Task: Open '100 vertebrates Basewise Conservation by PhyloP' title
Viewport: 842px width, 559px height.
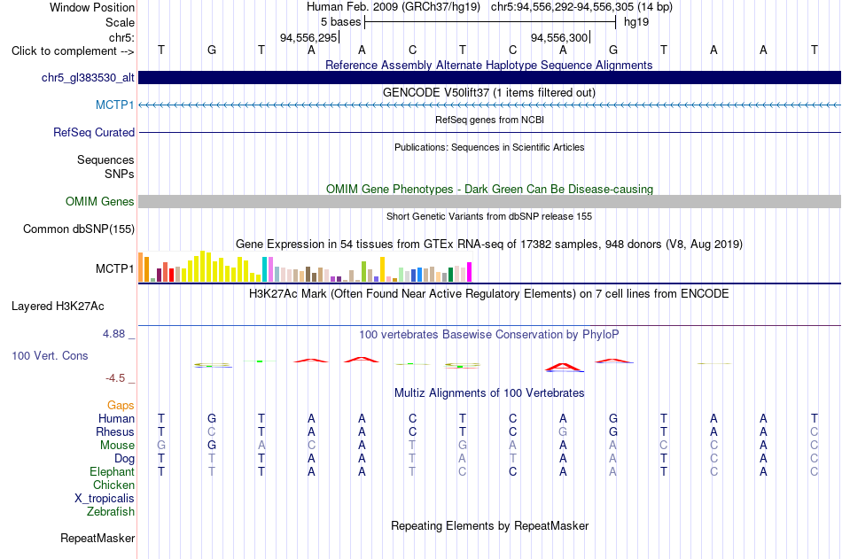Action: [488, 335]
